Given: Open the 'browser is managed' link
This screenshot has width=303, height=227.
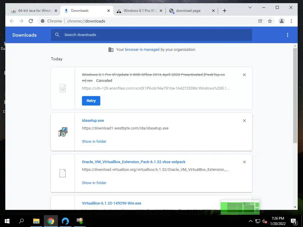Looking at the screenshot, I should [142, 50].
